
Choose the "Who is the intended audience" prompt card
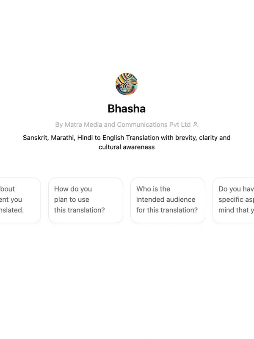168,200
